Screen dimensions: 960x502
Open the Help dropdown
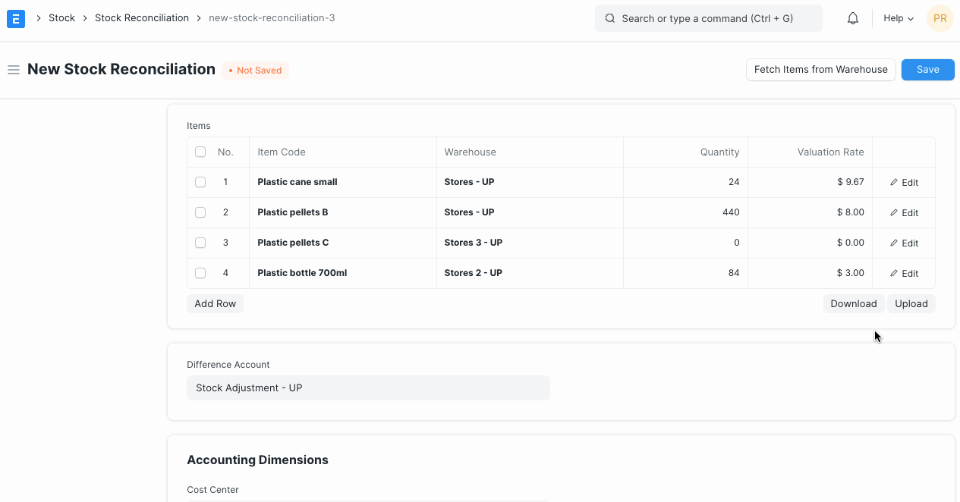tap(898, 17)
